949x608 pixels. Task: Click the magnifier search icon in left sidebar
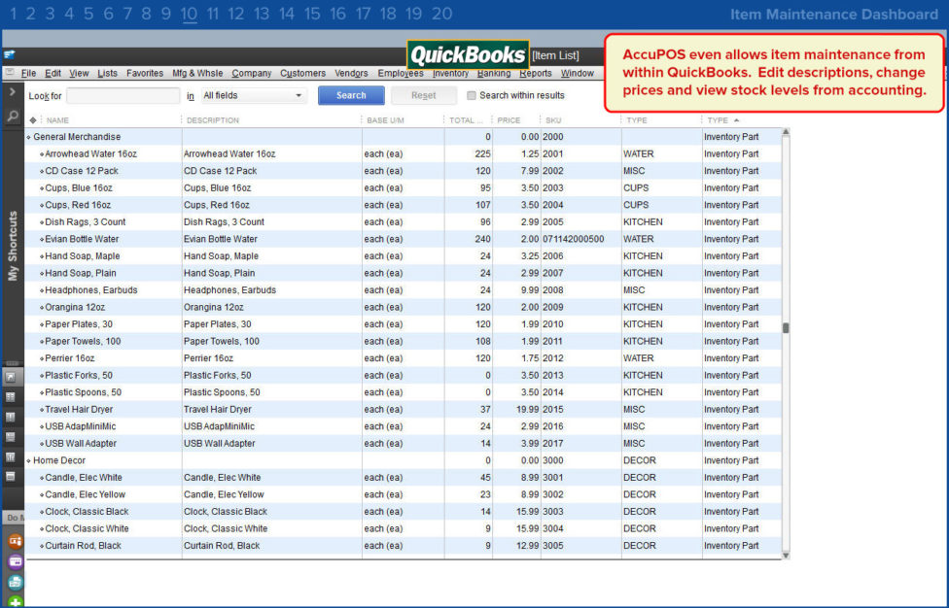12,116
